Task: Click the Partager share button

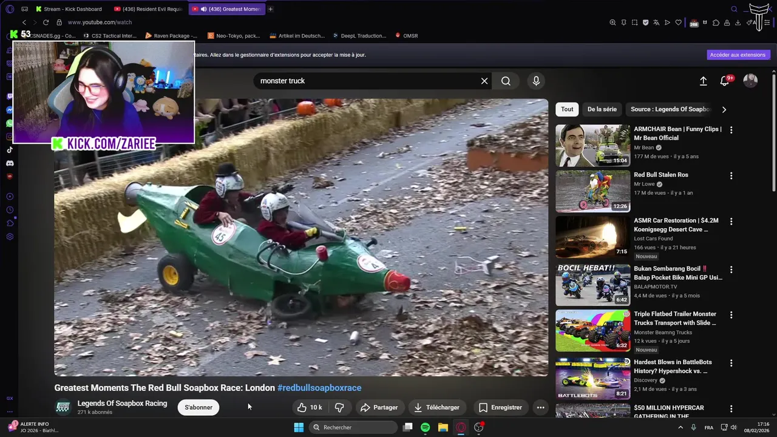Action: coord(379,407)
